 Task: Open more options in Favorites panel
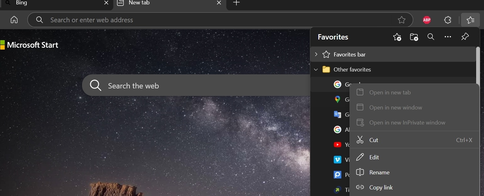click(448, 37)
